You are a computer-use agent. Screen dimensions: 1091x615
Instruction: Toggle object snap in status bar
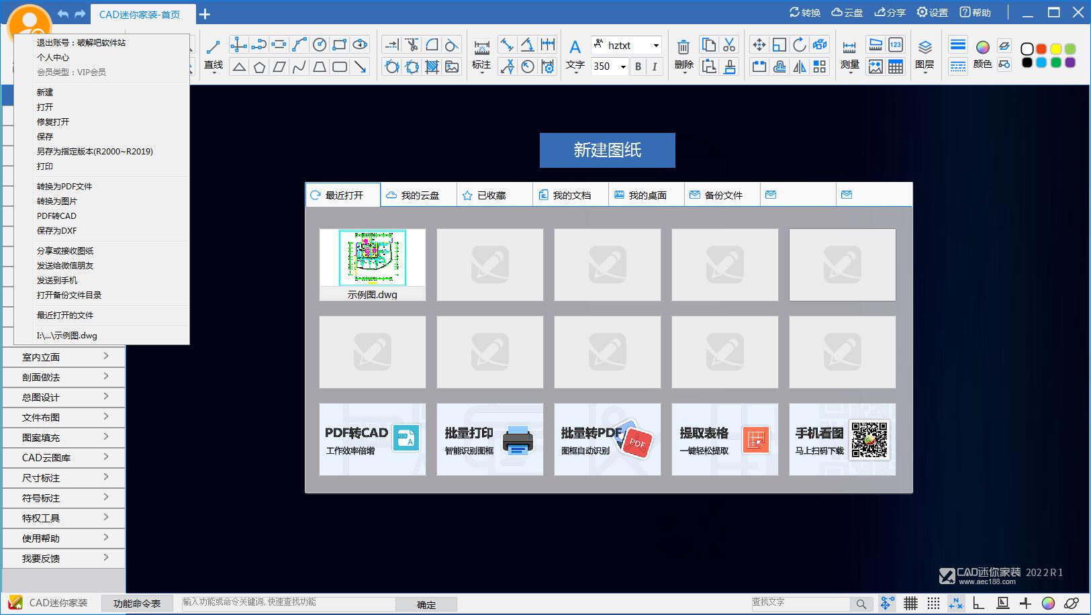(x=887, y=603)
